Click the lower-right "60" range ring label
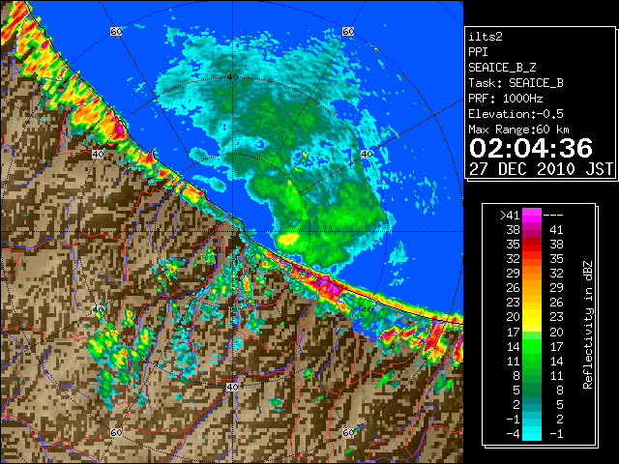The image size is (619, 464). [x=348, y=433]
